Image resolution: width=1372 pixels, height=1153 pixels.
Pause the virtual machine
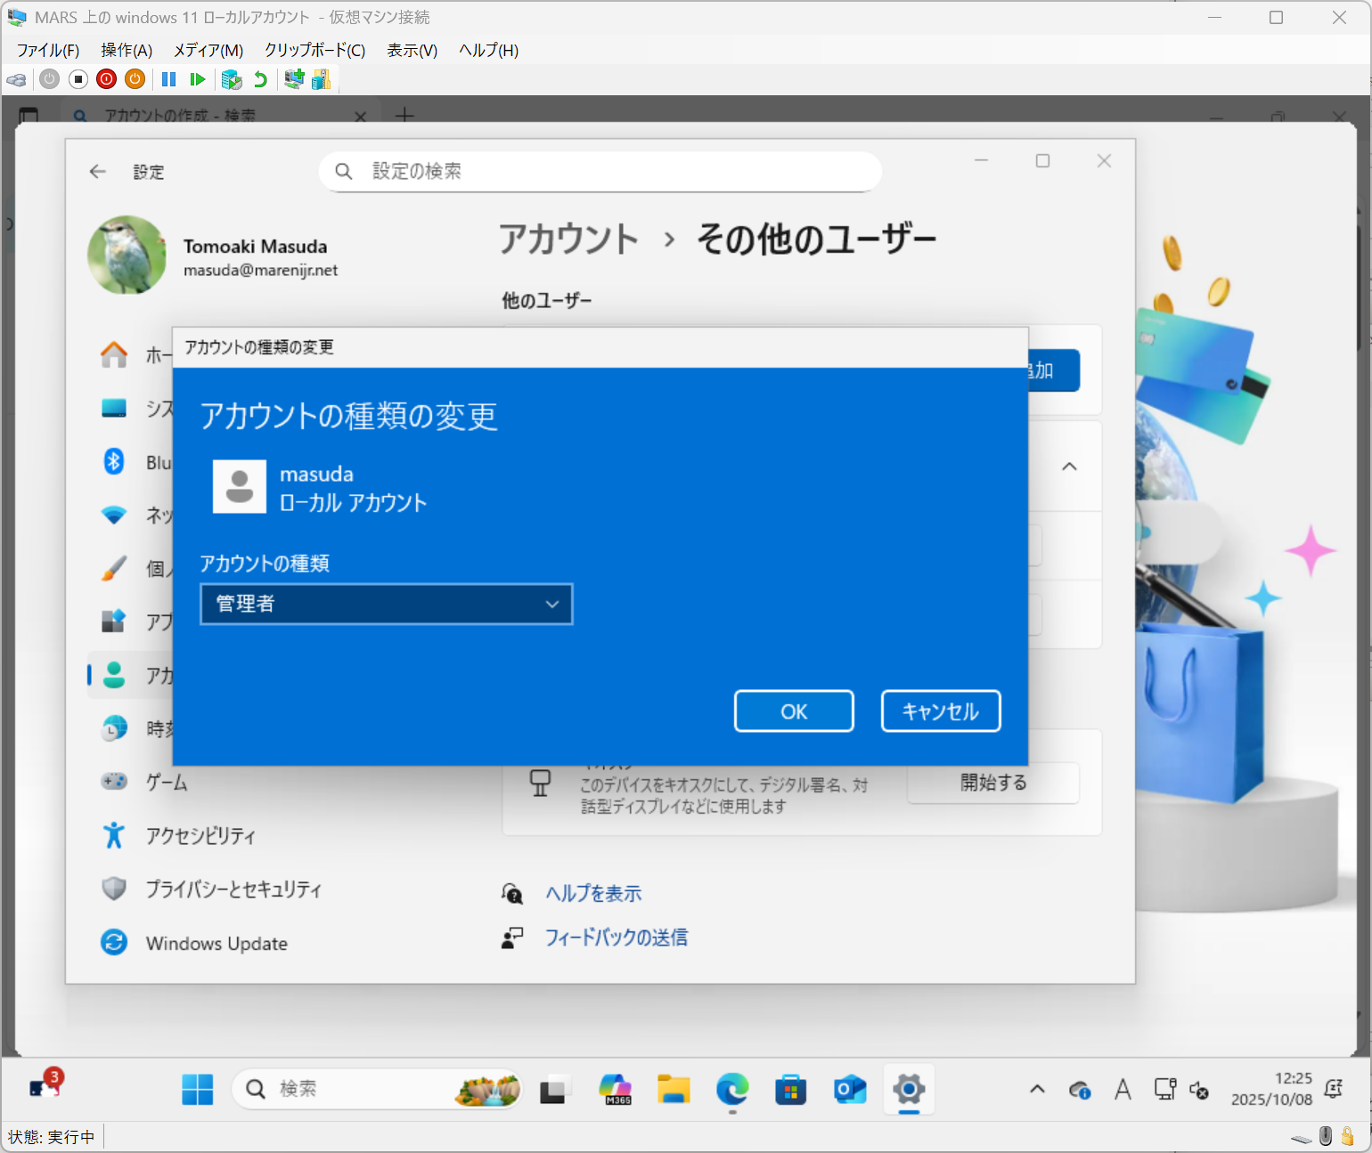(x=168, y=80)
